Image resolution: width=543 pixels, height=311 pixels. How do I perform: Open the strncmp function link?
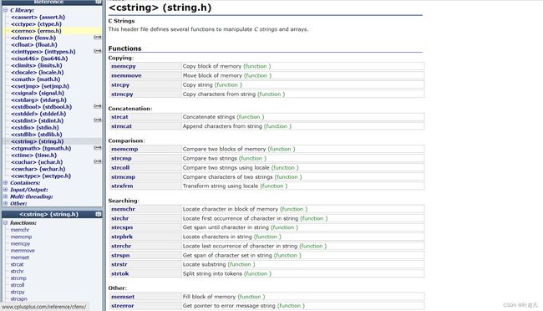(123, 177)
